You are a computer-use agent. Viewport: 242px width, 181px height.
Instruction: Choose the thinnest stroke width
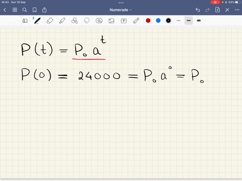click(x=178, y=21)
